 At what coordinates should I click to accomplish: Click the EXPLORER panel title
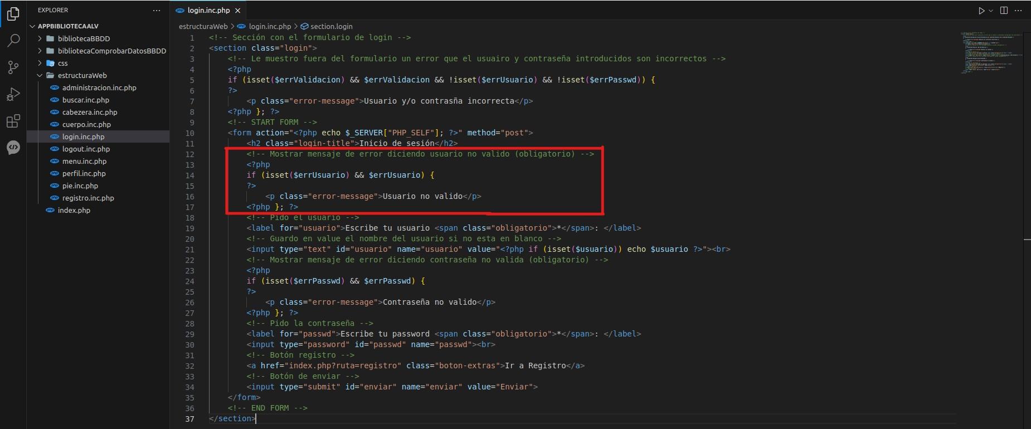click(53, 10)
